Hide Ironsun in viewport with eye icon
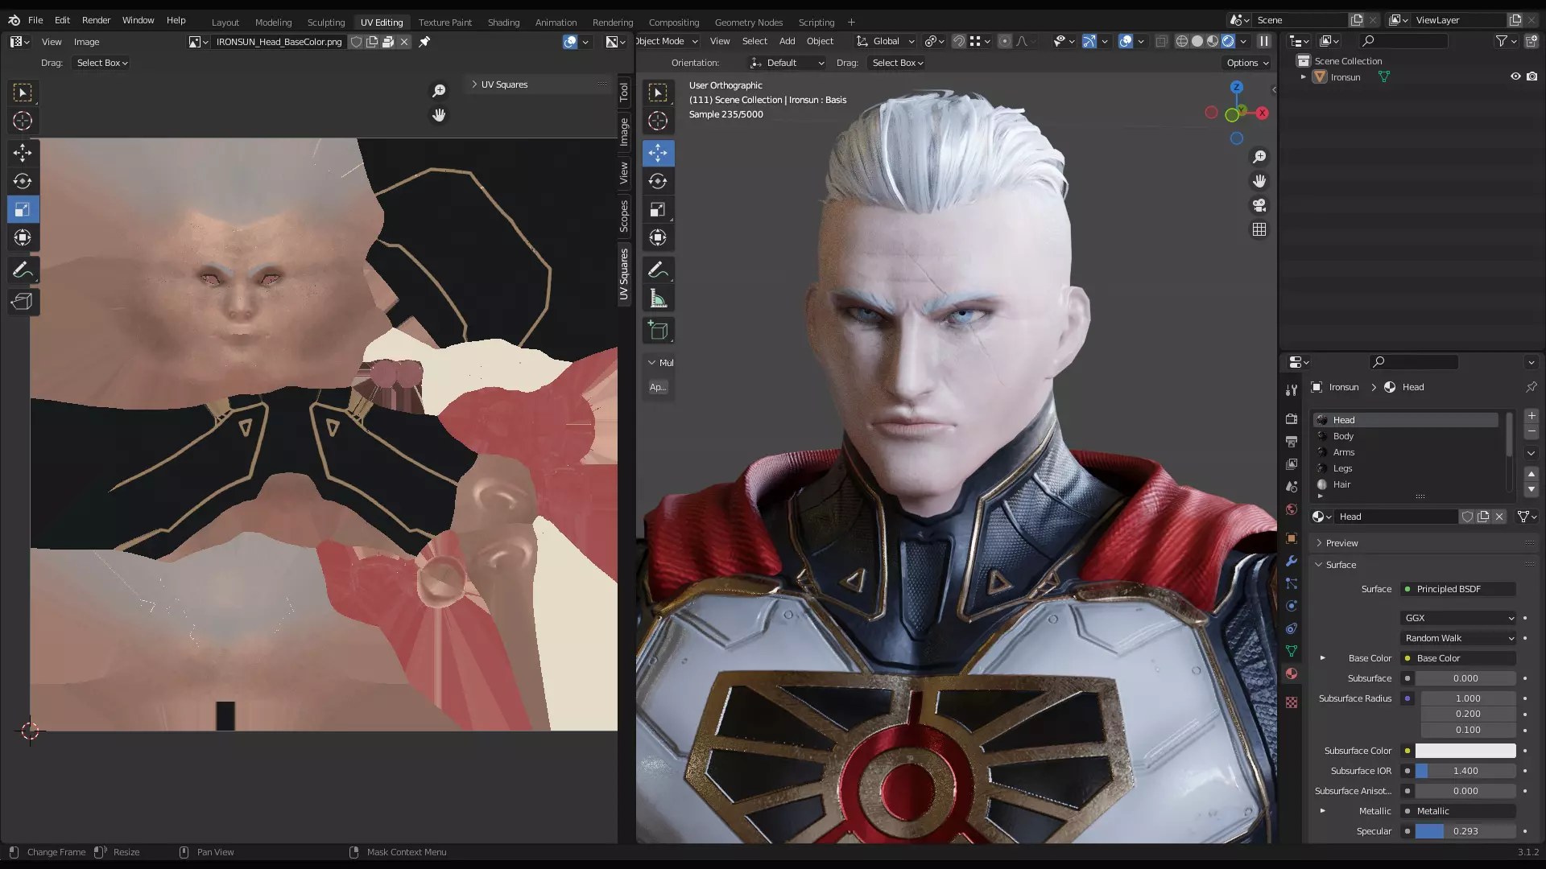The height and width of the screenshot is (869, 1546). pos(1515,76)
